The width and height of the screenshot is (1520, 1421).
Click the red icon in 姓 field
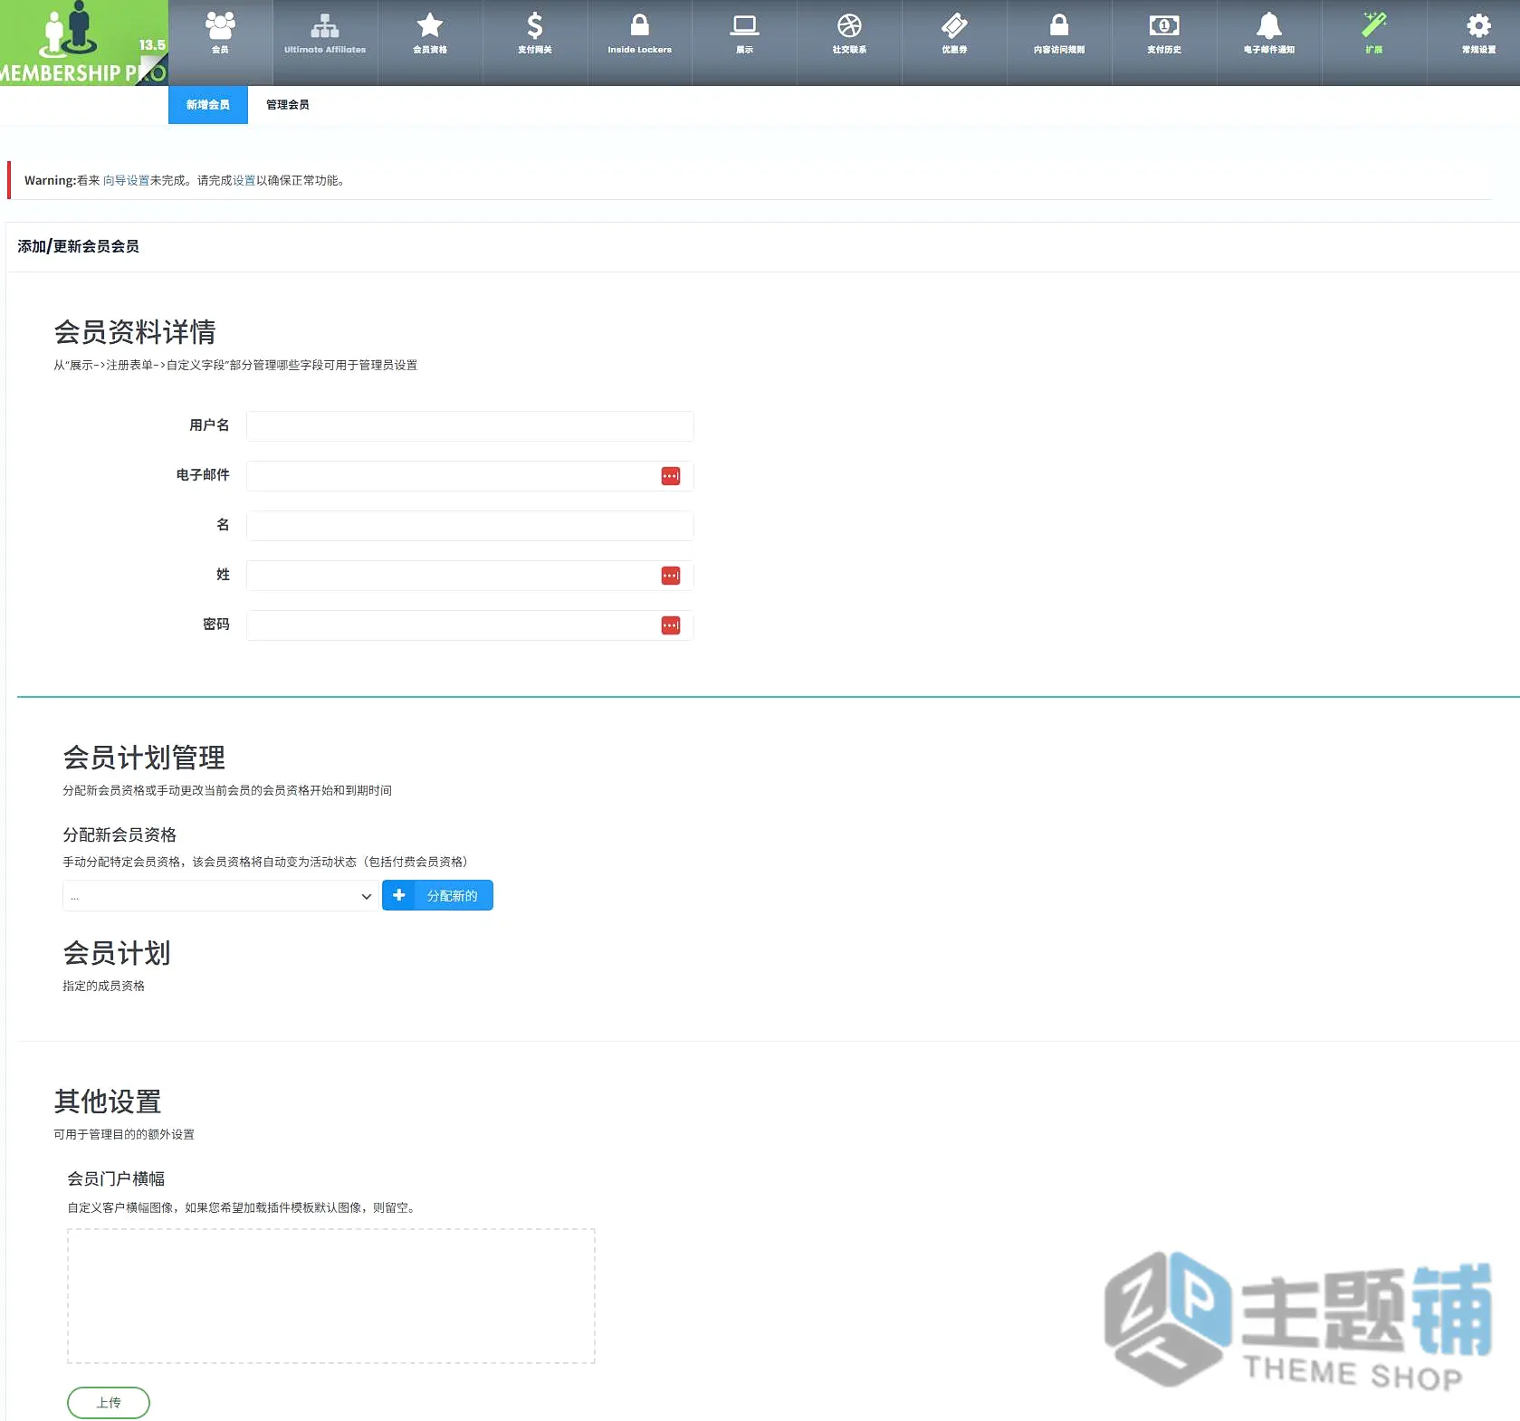pyautogui.click(x=671, y=576)
